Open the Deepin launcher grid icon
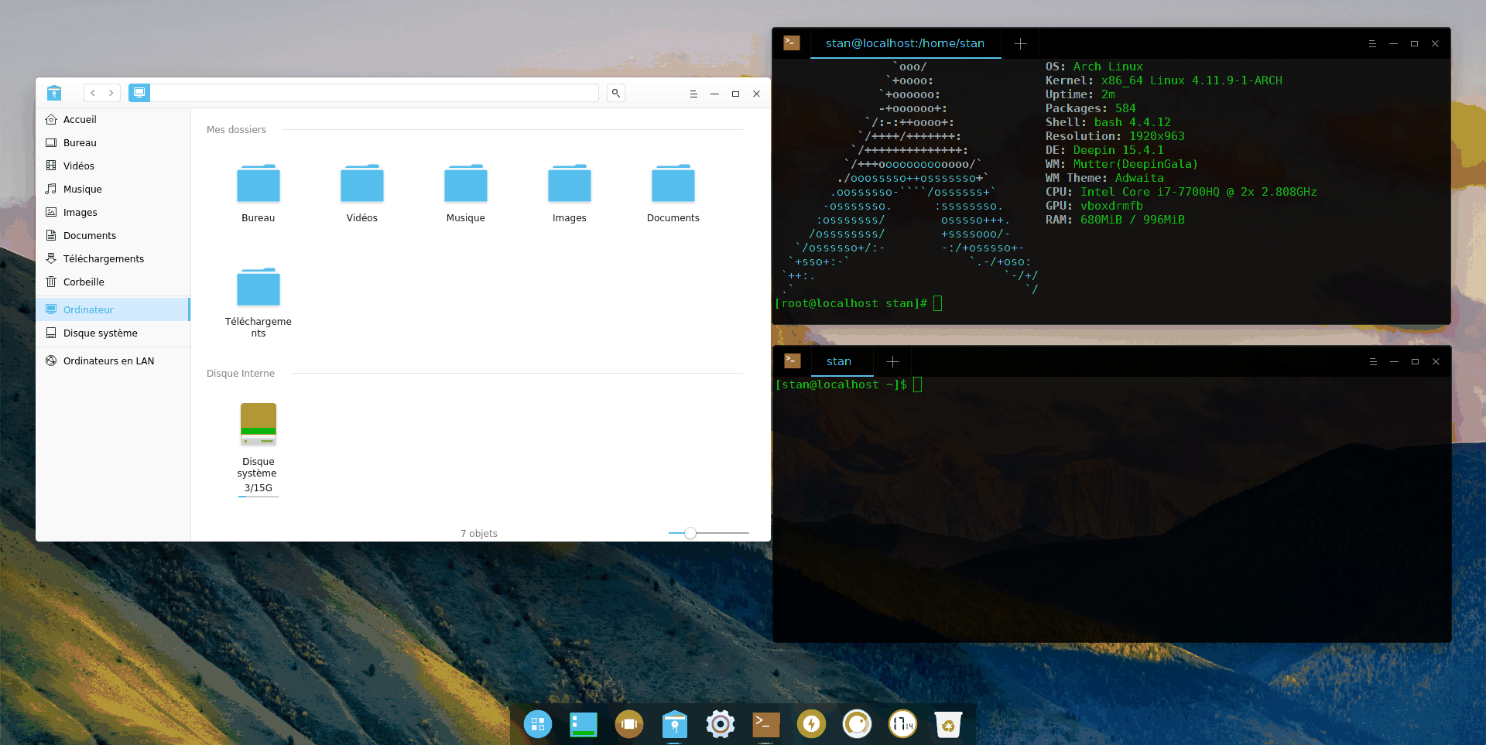 click(538, 724)
